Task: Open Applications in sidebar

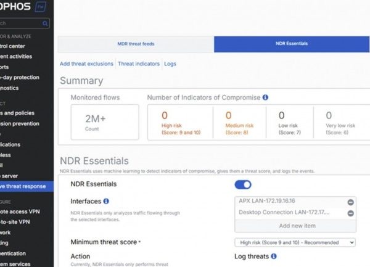Action: [x=10, y=144]
